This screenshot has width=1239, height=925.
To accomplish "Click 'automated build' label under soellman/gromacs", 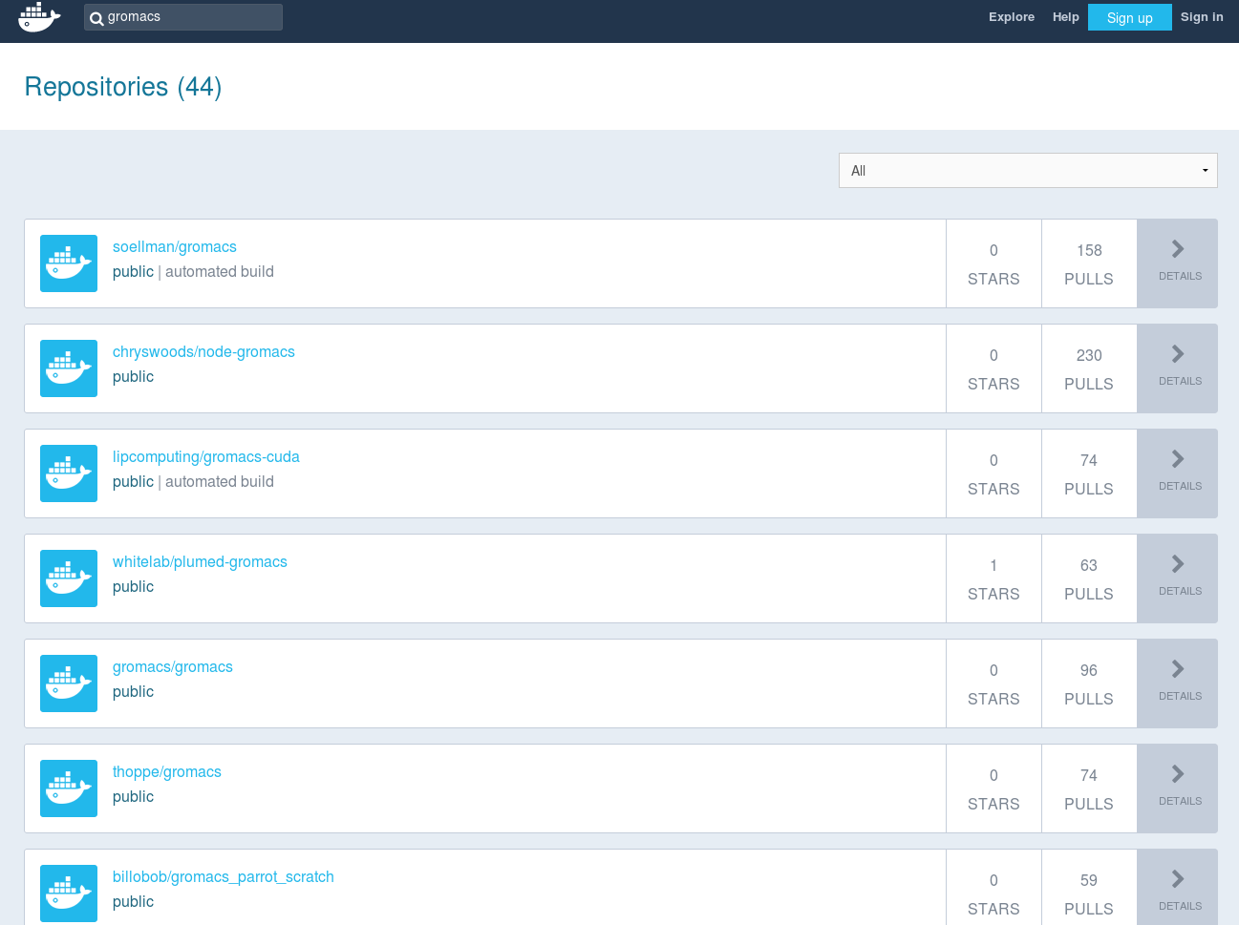I will [220, 272].
